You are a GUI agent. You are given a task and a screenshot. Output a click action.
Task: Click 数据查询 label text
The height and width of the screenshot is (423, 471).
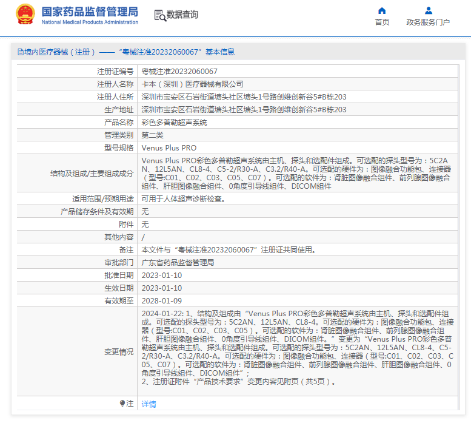tap(182, 15)
